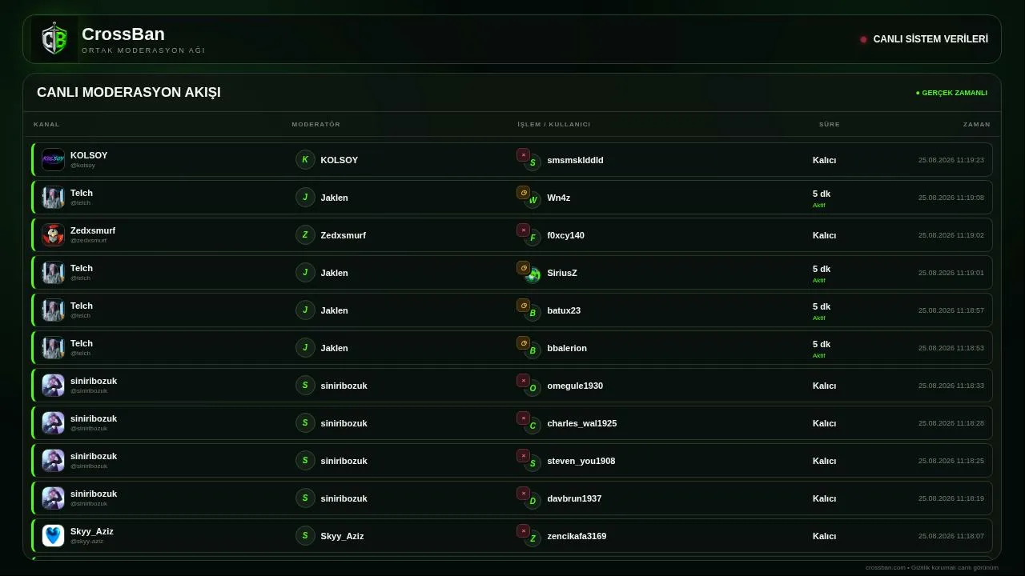Sort by the MODERATÖR column header
The image size is (1025, 576).
click(x=316, y=124)
